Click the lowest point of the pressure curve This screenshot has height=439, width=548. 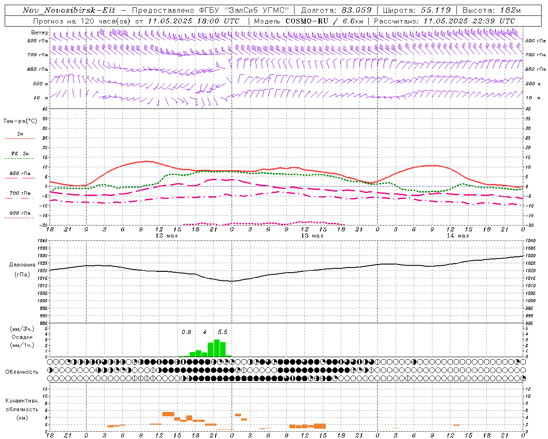(232, 281)
